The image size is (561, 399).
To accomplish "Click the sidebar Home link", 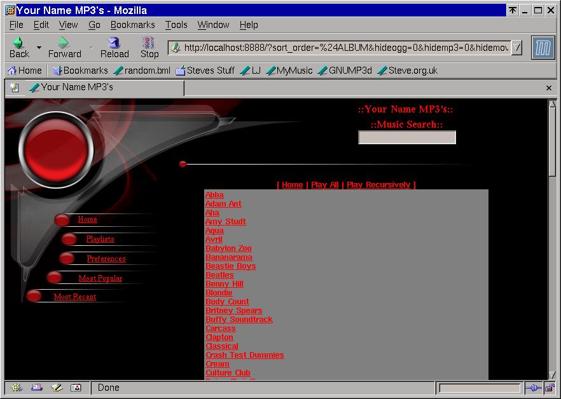I will [87, 219].
